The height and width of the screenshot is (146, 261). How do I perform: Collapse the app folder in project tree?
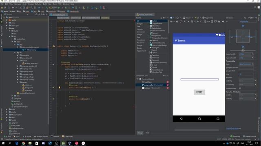7,28
